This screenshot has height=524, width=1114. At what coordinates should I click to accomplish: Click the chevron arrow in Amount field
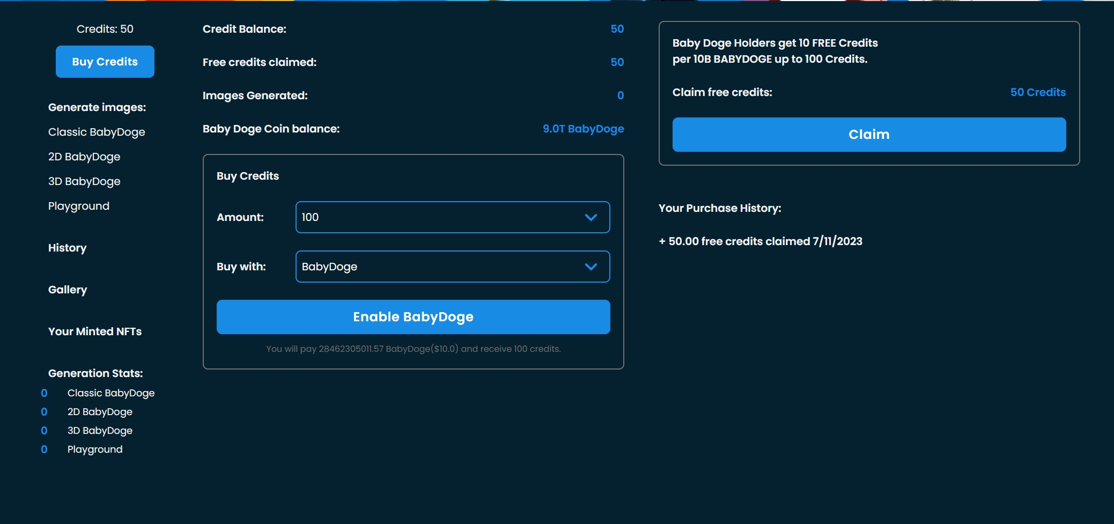click(591, 217)
